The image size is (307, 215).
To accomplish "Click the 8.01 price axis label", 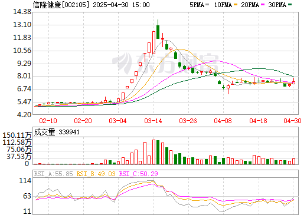I will click(24, 76).
